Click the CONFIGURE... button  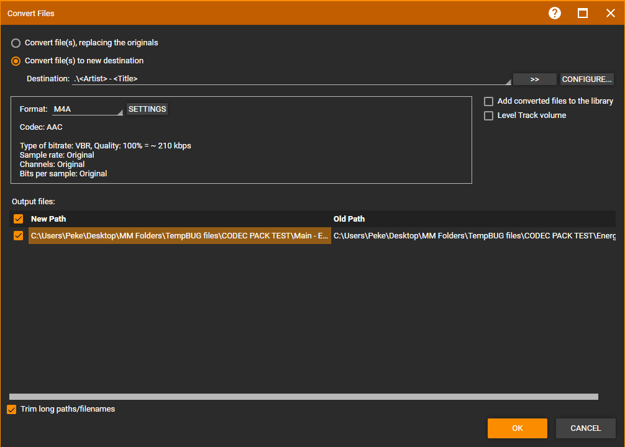[x=587, y=79]
